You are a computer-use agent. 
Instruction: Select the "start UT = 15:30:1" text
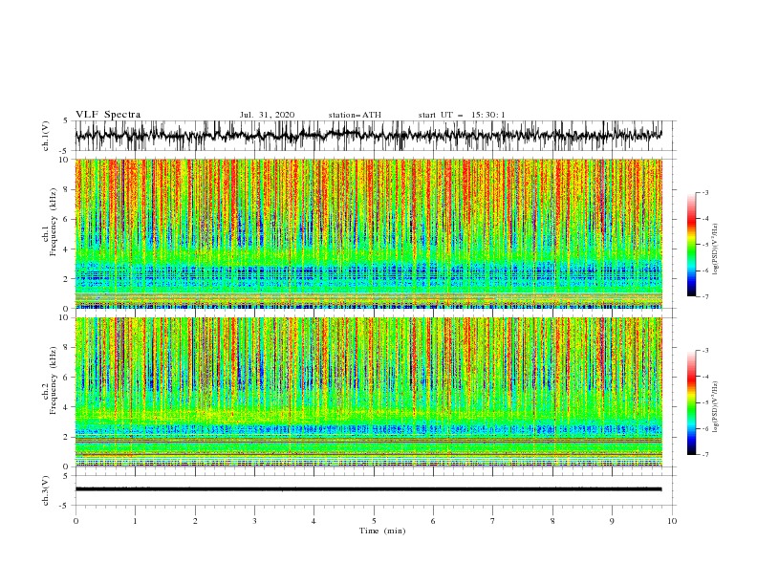pos(462,115)
